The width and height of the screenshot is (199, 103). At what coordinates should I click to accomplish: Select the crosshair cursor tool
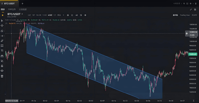coord(2,26)
